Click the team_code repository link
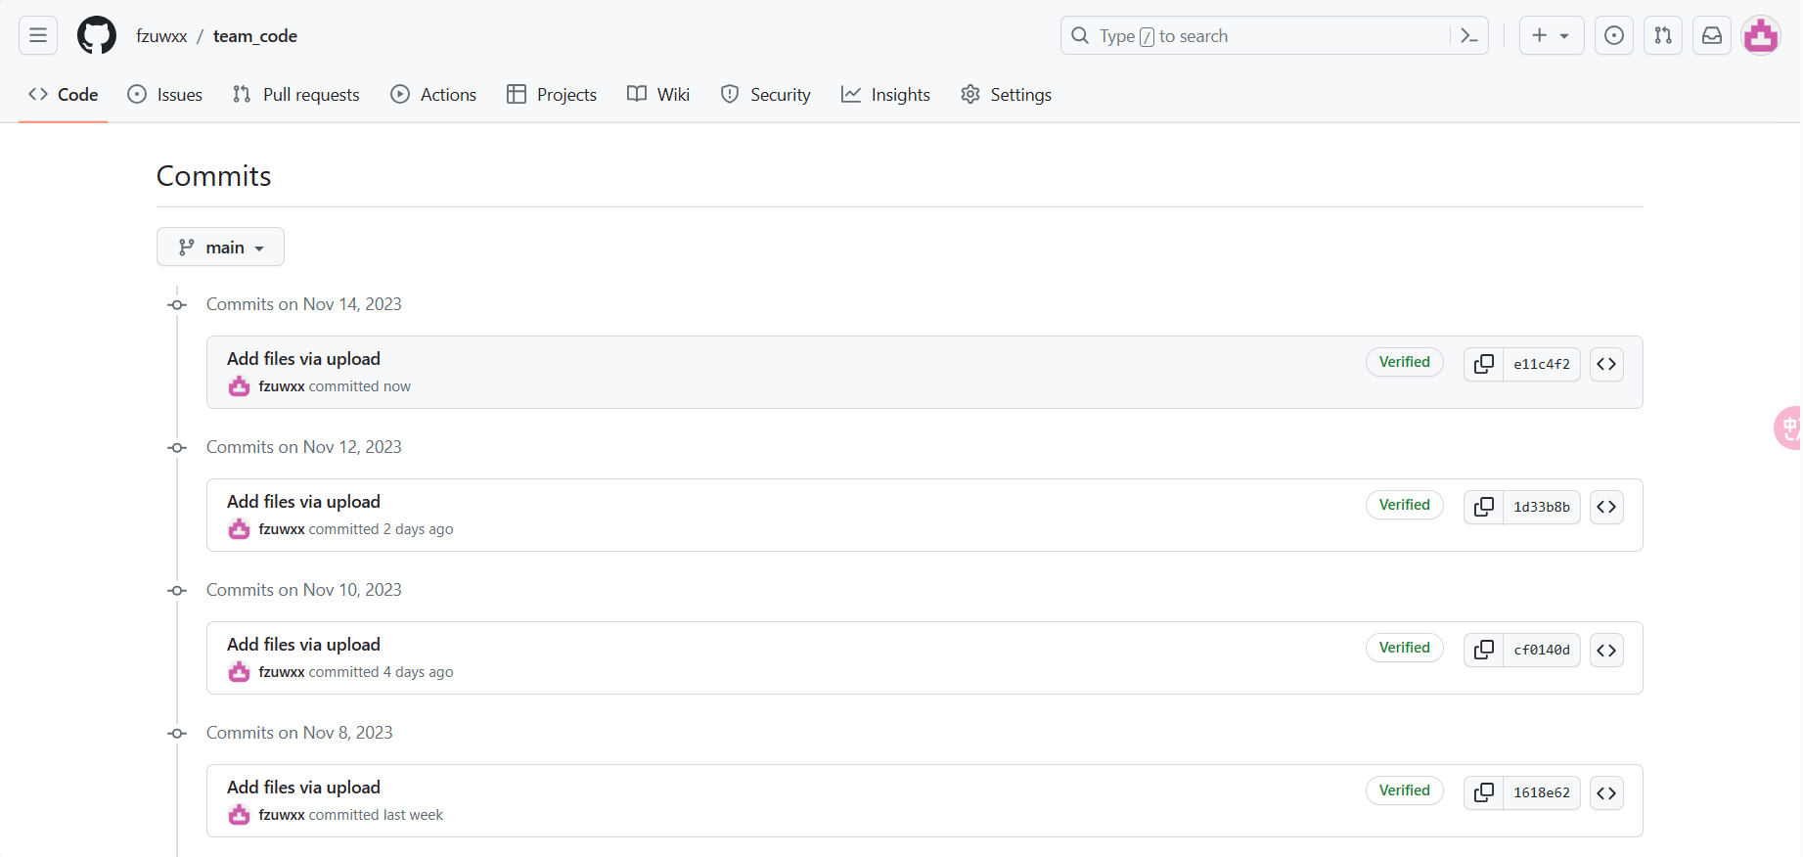 (x=255, y=36)
